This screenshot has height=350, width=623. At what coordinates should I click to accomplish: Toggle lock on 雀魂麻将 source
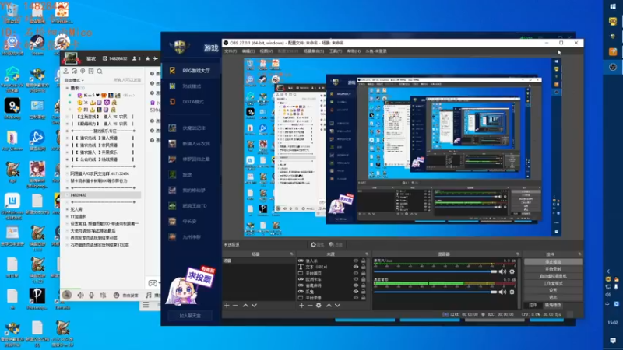(x=363, y=285)
